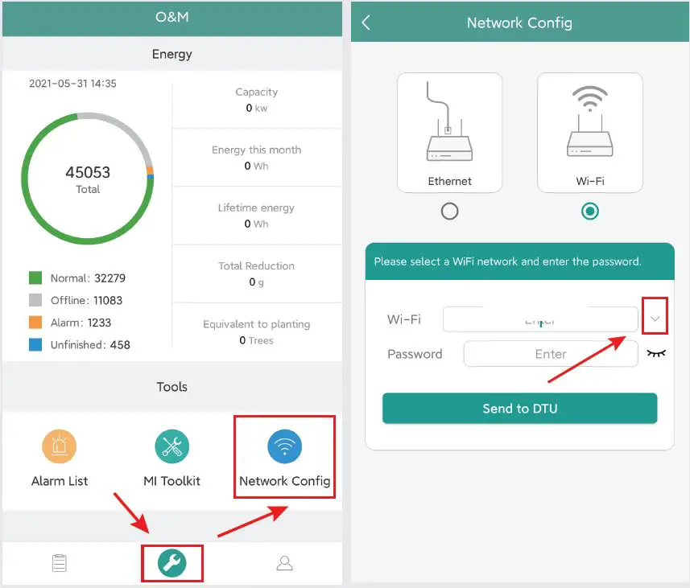Viewport: 690px width, 588px height.
Task: Click the Network Config screen title
Action: (x=519, y=23)
